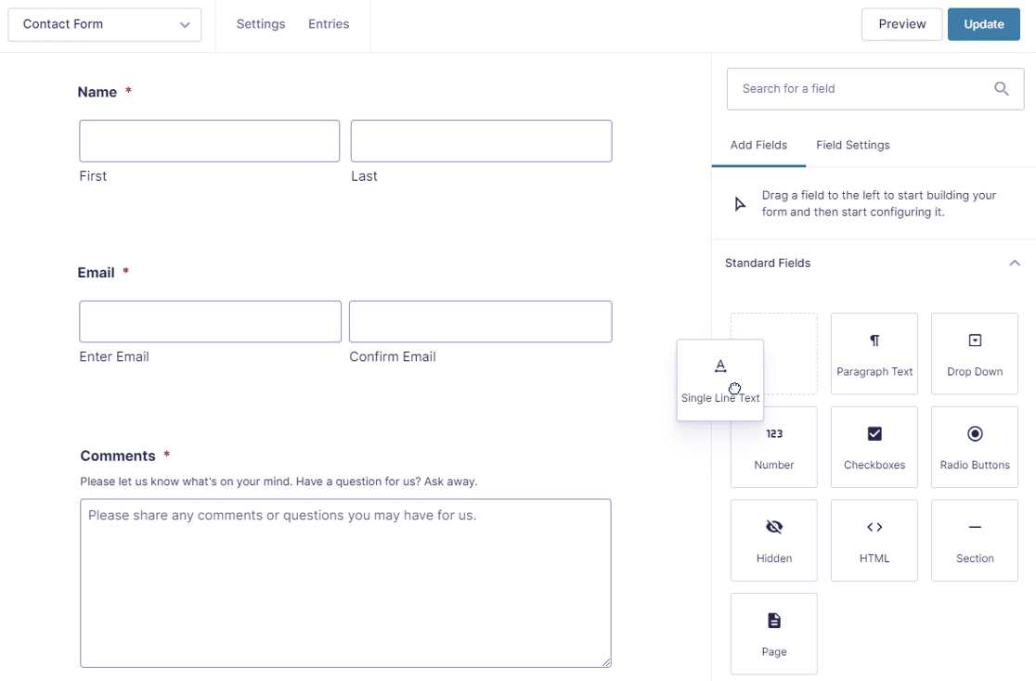Viewport: 1036px width, 681px height.
Task: Switch to the Entries tab
Action: 329,24
